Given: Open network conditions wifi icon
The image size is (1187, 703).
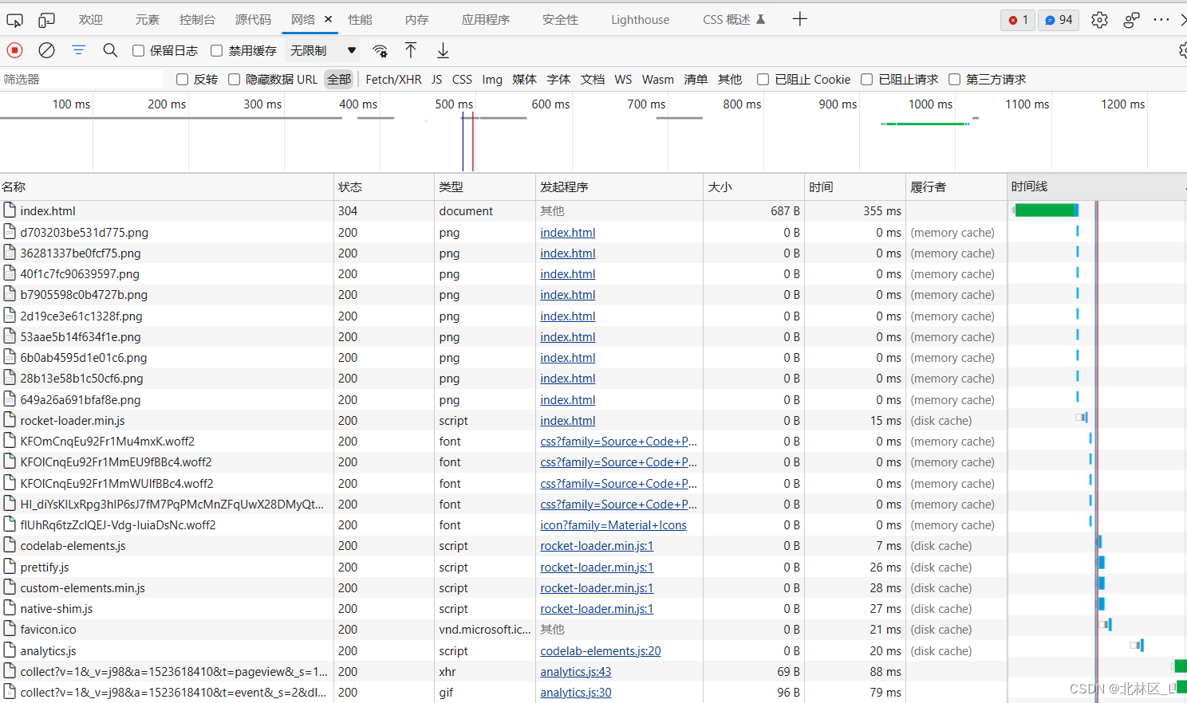Looking at the screenshot, I should click(x=380, y=51).
